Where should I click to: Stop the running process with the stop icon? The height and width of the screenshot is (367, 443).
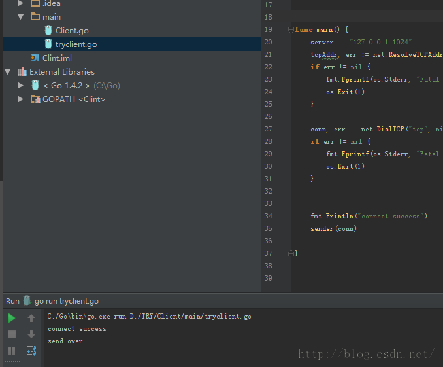click(12, 334)
